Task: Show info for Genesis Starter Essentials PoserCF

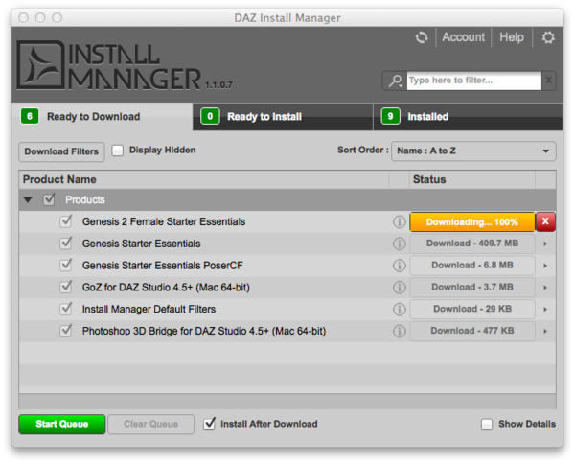Action: click(399, 266)
